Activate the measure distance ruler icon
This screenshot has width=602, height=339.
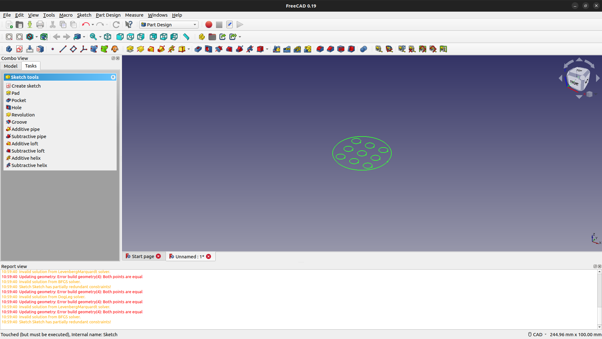(x=186, y=37)
